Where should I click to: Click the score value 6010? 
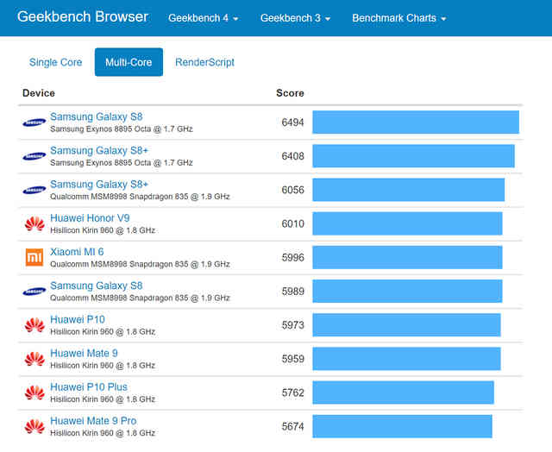(292, 224)
